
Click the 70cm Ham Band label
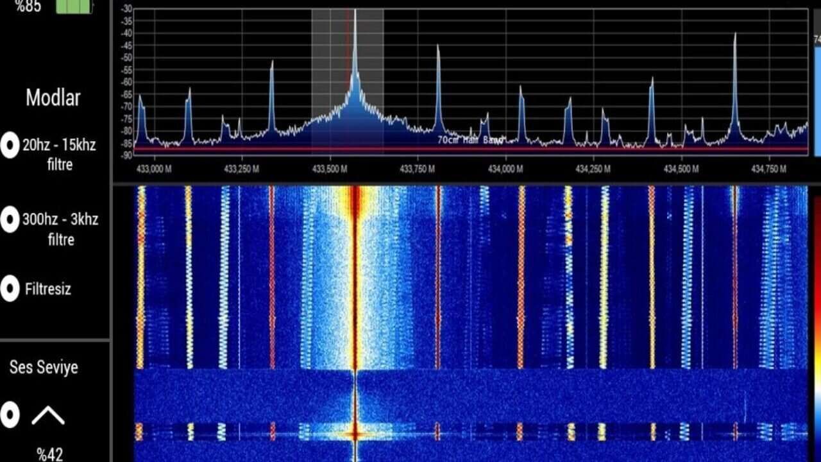pos(470,139)
